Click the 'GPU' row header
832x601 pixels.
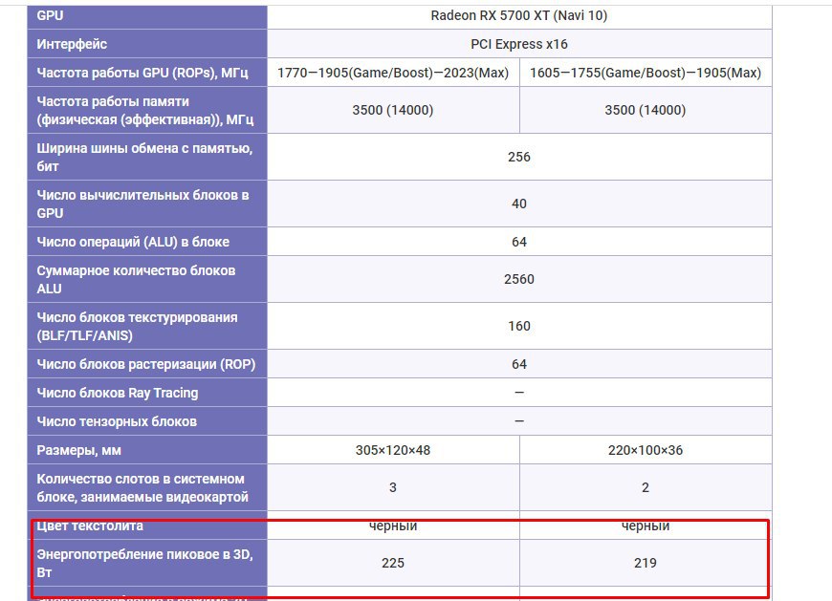pyautogui.click(x=147, y=16)
